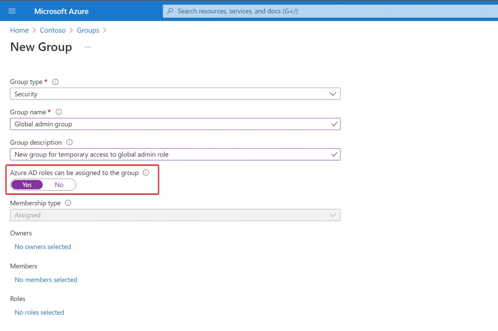The image size is (498, 331).
Task: Navigate to the Contoso breadcrumb
Action: point(53,30)
